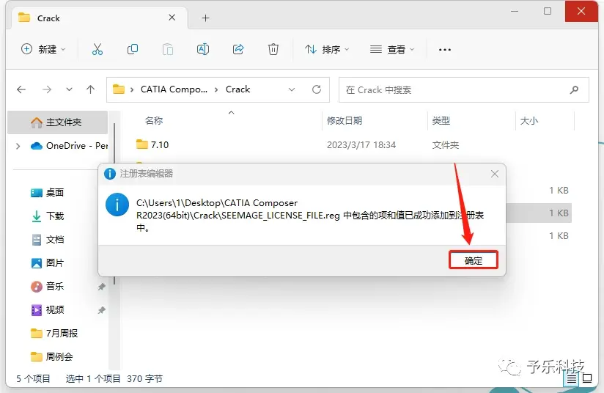The image size is (604, 393).
Task: Open 视频 in the sidebar
Action: (x=47, y=309)
